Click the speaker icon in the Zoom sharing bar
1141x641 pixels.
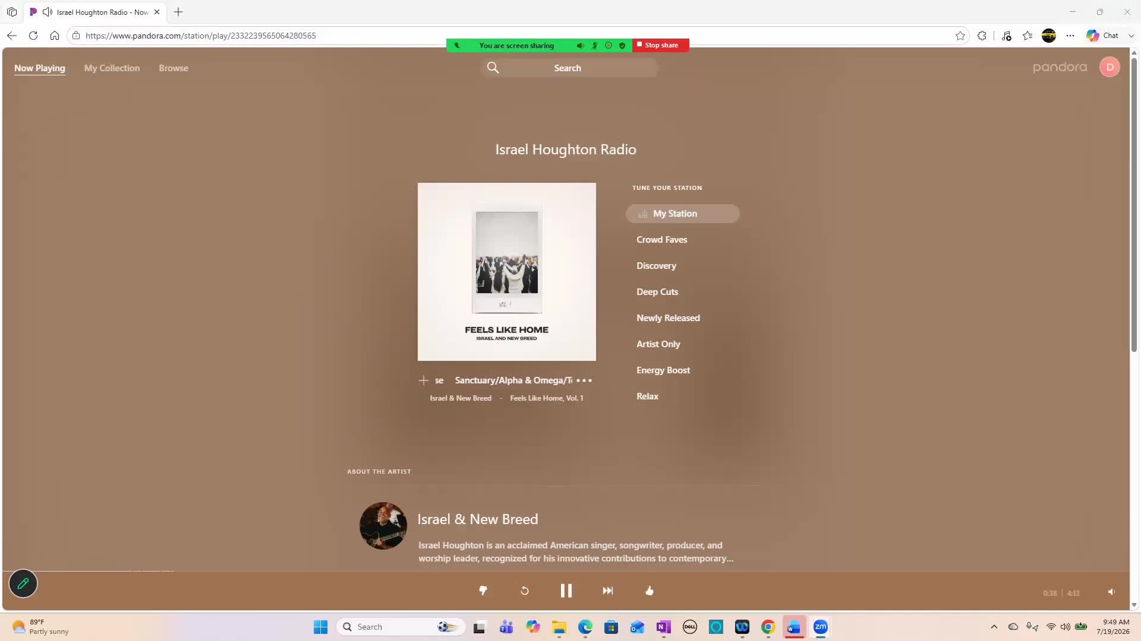click(580, 45)
